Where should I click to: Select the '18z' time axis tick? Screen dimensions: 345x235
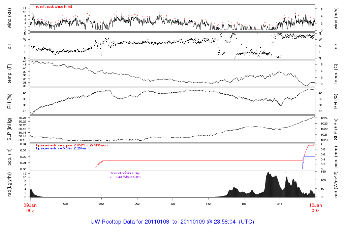pyautogui.click(x=244, y=204)
